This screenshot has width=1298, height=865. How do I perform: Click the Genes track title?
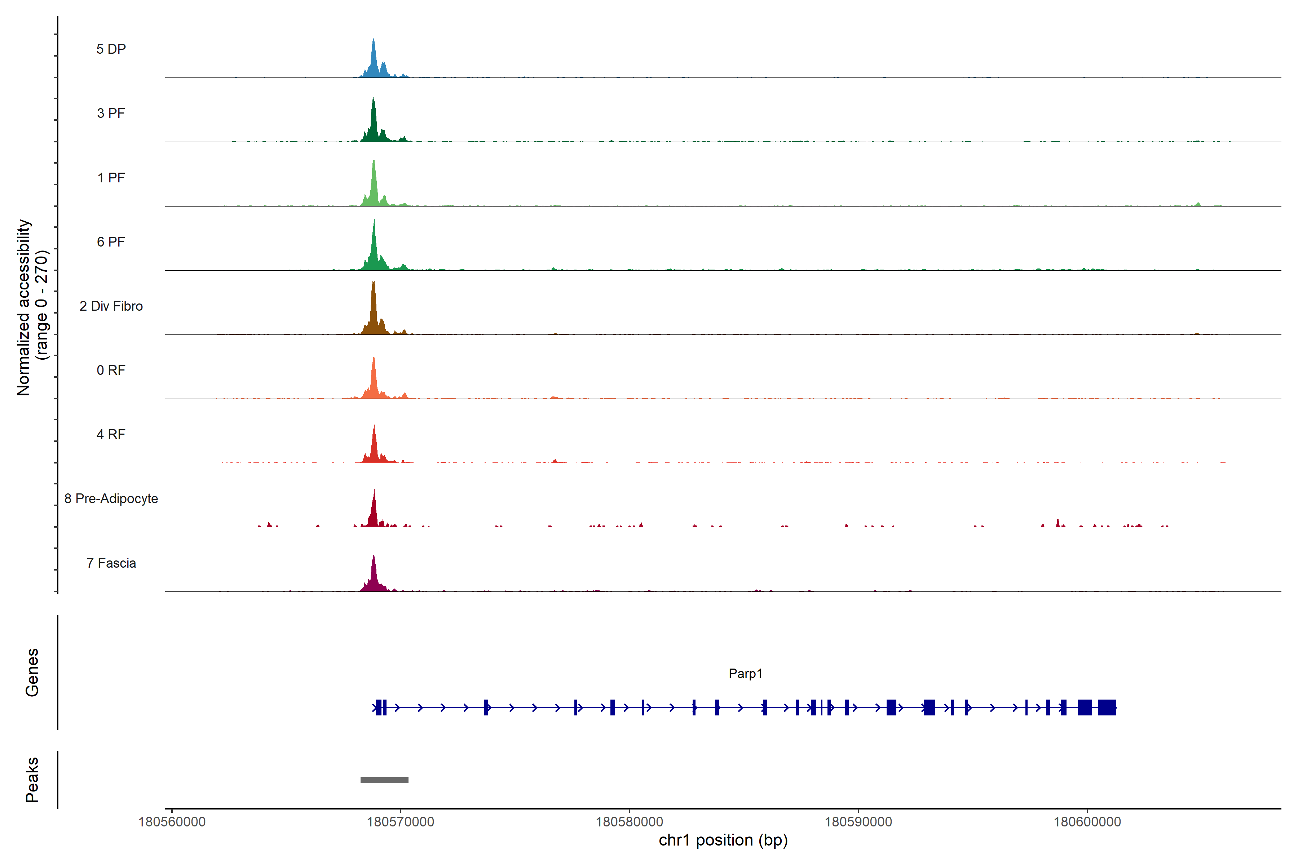tap(32, 673)
